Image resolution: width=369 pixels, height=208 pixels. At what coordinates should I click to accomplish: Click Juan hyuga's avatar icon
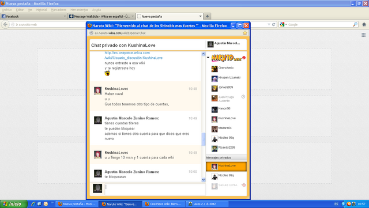(x=214, y=98)
